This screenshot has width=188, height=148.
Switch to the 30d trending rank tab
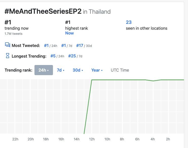(78, 70)
